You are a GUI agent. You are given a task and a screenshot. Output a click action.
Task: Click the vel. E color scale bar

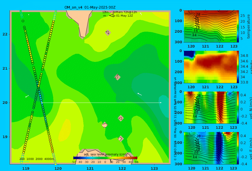tap(238, 148)
